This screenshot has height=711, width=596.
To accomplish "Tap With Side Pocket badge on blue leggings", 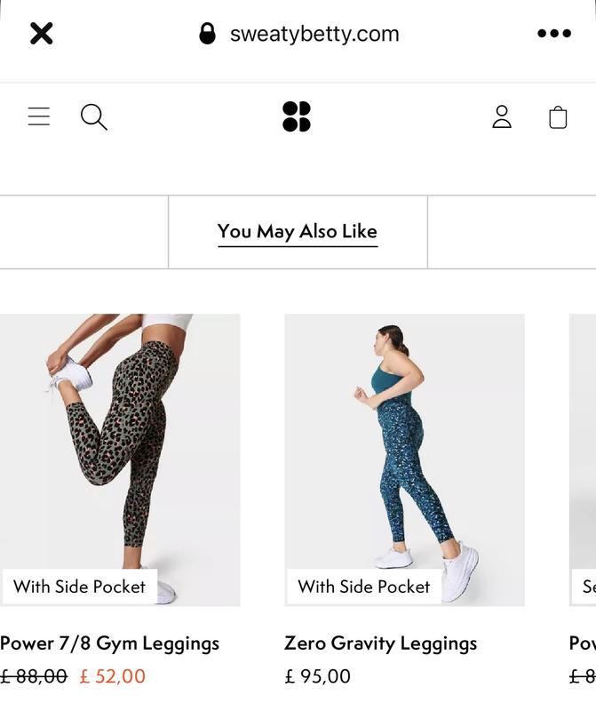I will click(x=363, y=587).
